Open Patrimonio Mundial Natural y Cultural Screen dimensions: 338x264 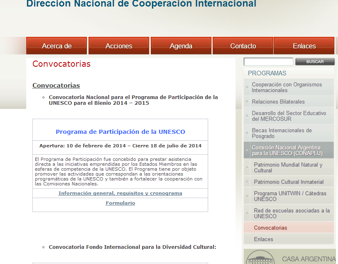(x=288, y=167)
